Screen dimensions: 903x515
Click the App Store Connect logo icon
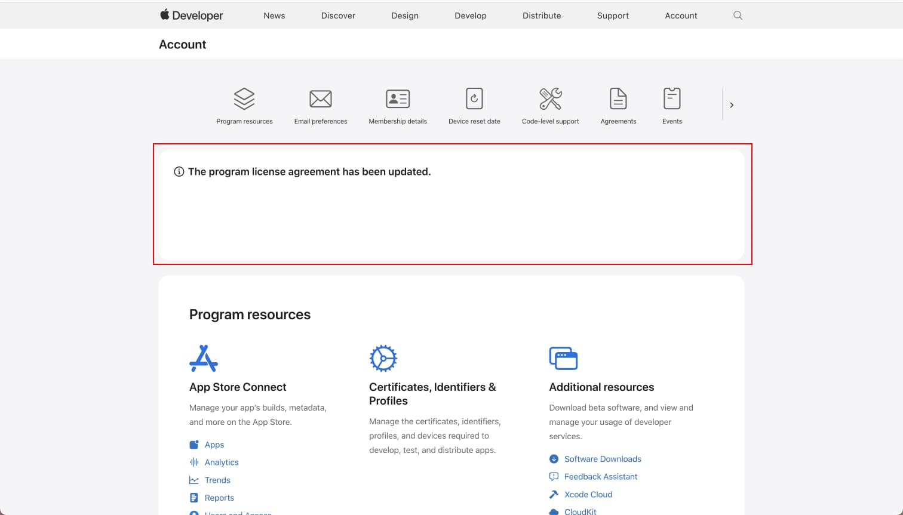204,358
